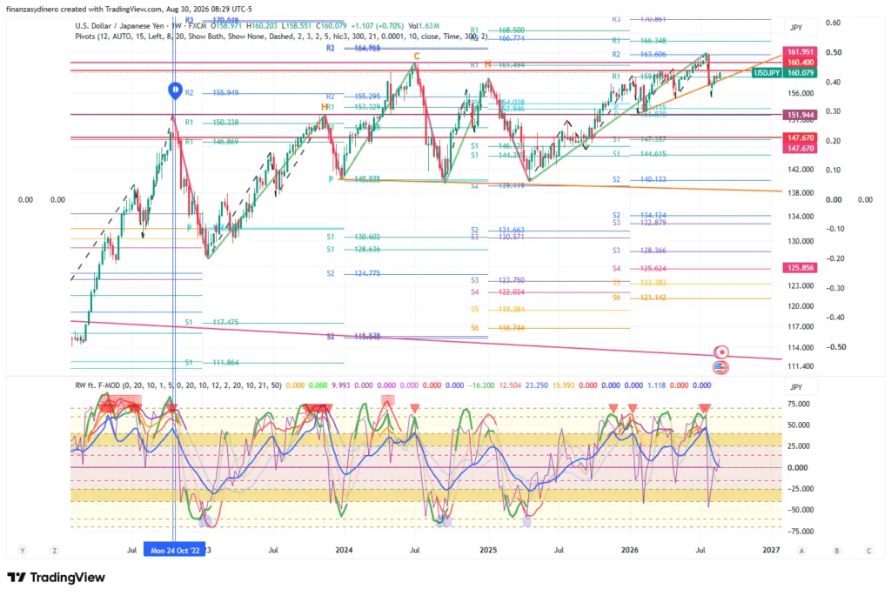
Task: Click the 1.118 indicator value
Action: click(656, 385)
